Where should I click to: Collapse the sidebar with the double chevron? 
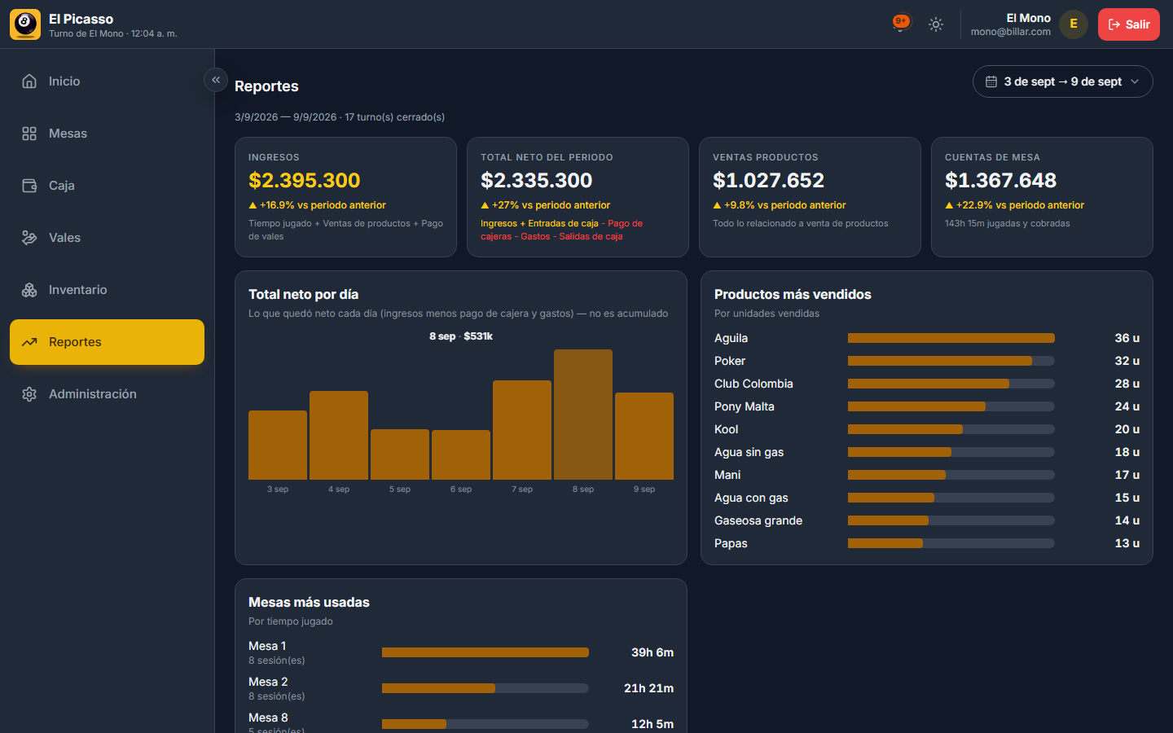click(216, 80)
